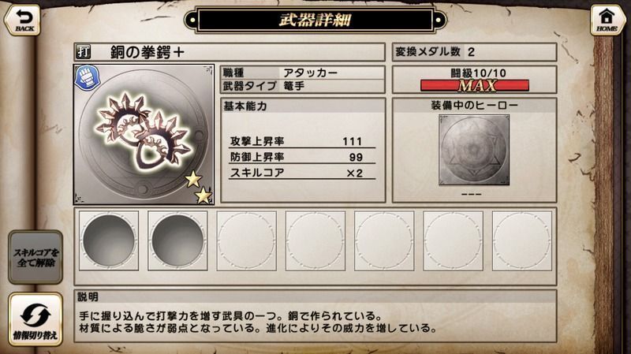Viewport: 631px width, 354px height.
Task: Tap the 武器詳細 title banner
Action: pos(315,20)
